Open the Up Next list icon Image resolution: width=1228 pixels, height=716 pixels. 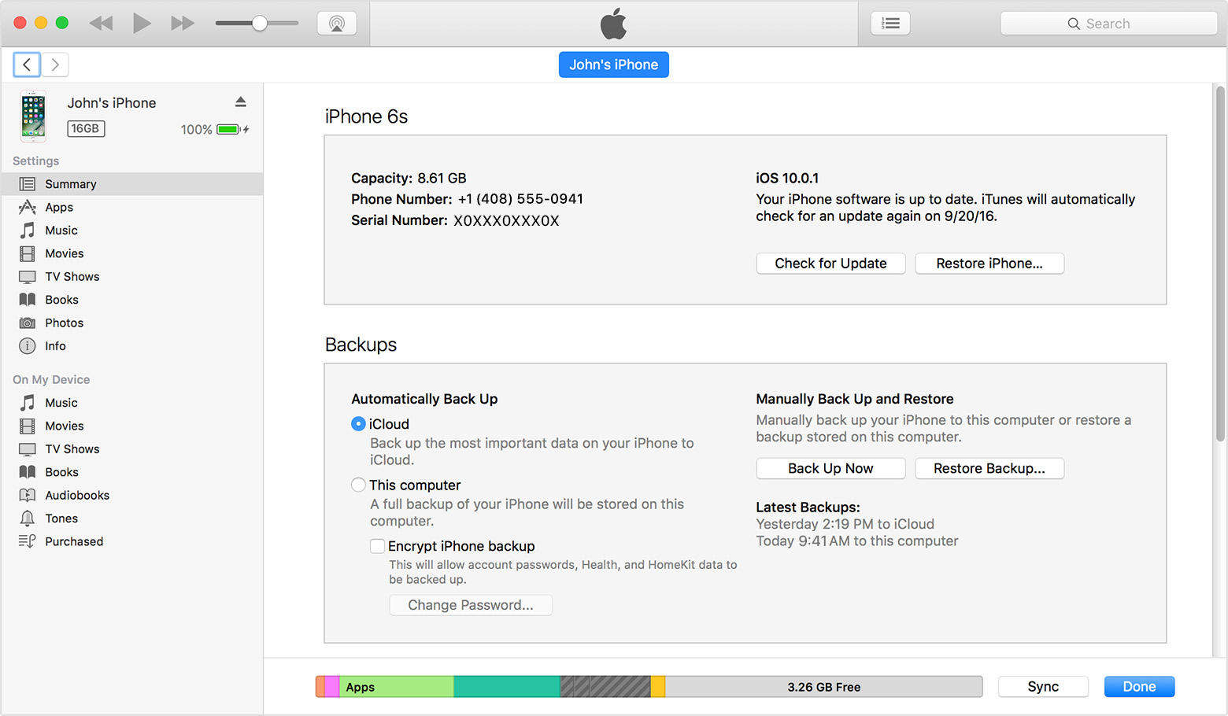[890, 23]
